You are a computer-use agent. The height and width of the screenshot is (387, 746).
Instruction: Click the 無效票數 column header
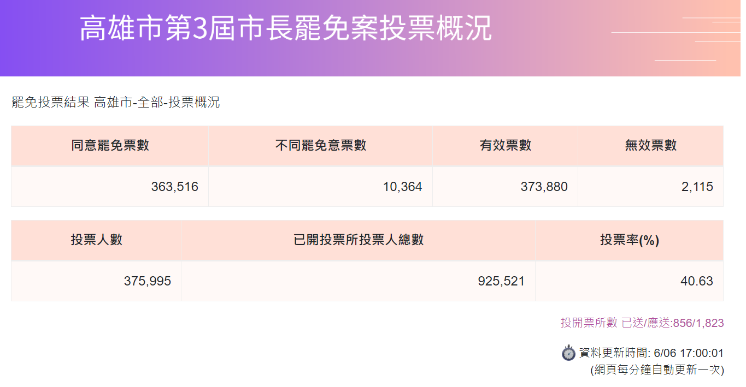[x=651, y=146]
